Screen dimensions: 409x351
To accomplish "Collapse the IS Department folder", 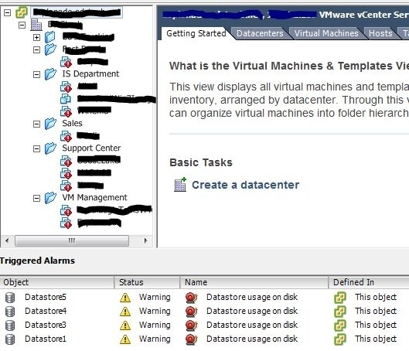I will [x=37, y=75].
